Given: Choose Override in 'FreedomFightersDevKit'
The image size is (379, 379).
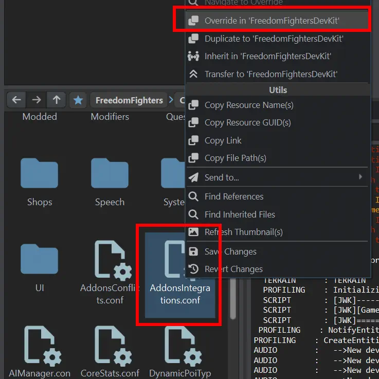Looking at the screenshot, I should click(272, 21).
